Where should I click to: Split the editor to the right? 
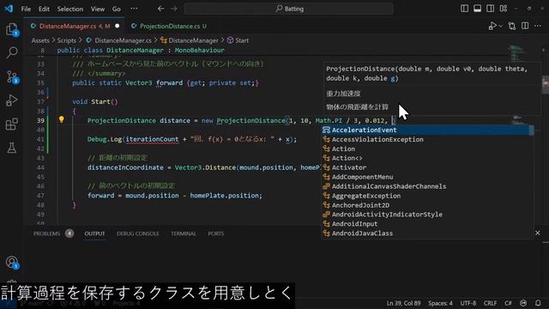tap(525, 26)
